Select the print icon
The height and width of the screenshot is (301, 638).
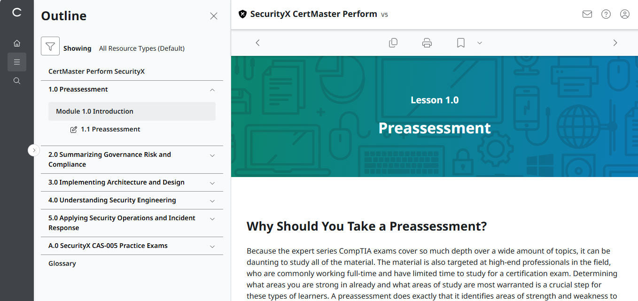pyautogui.click(x=427, y=42)
